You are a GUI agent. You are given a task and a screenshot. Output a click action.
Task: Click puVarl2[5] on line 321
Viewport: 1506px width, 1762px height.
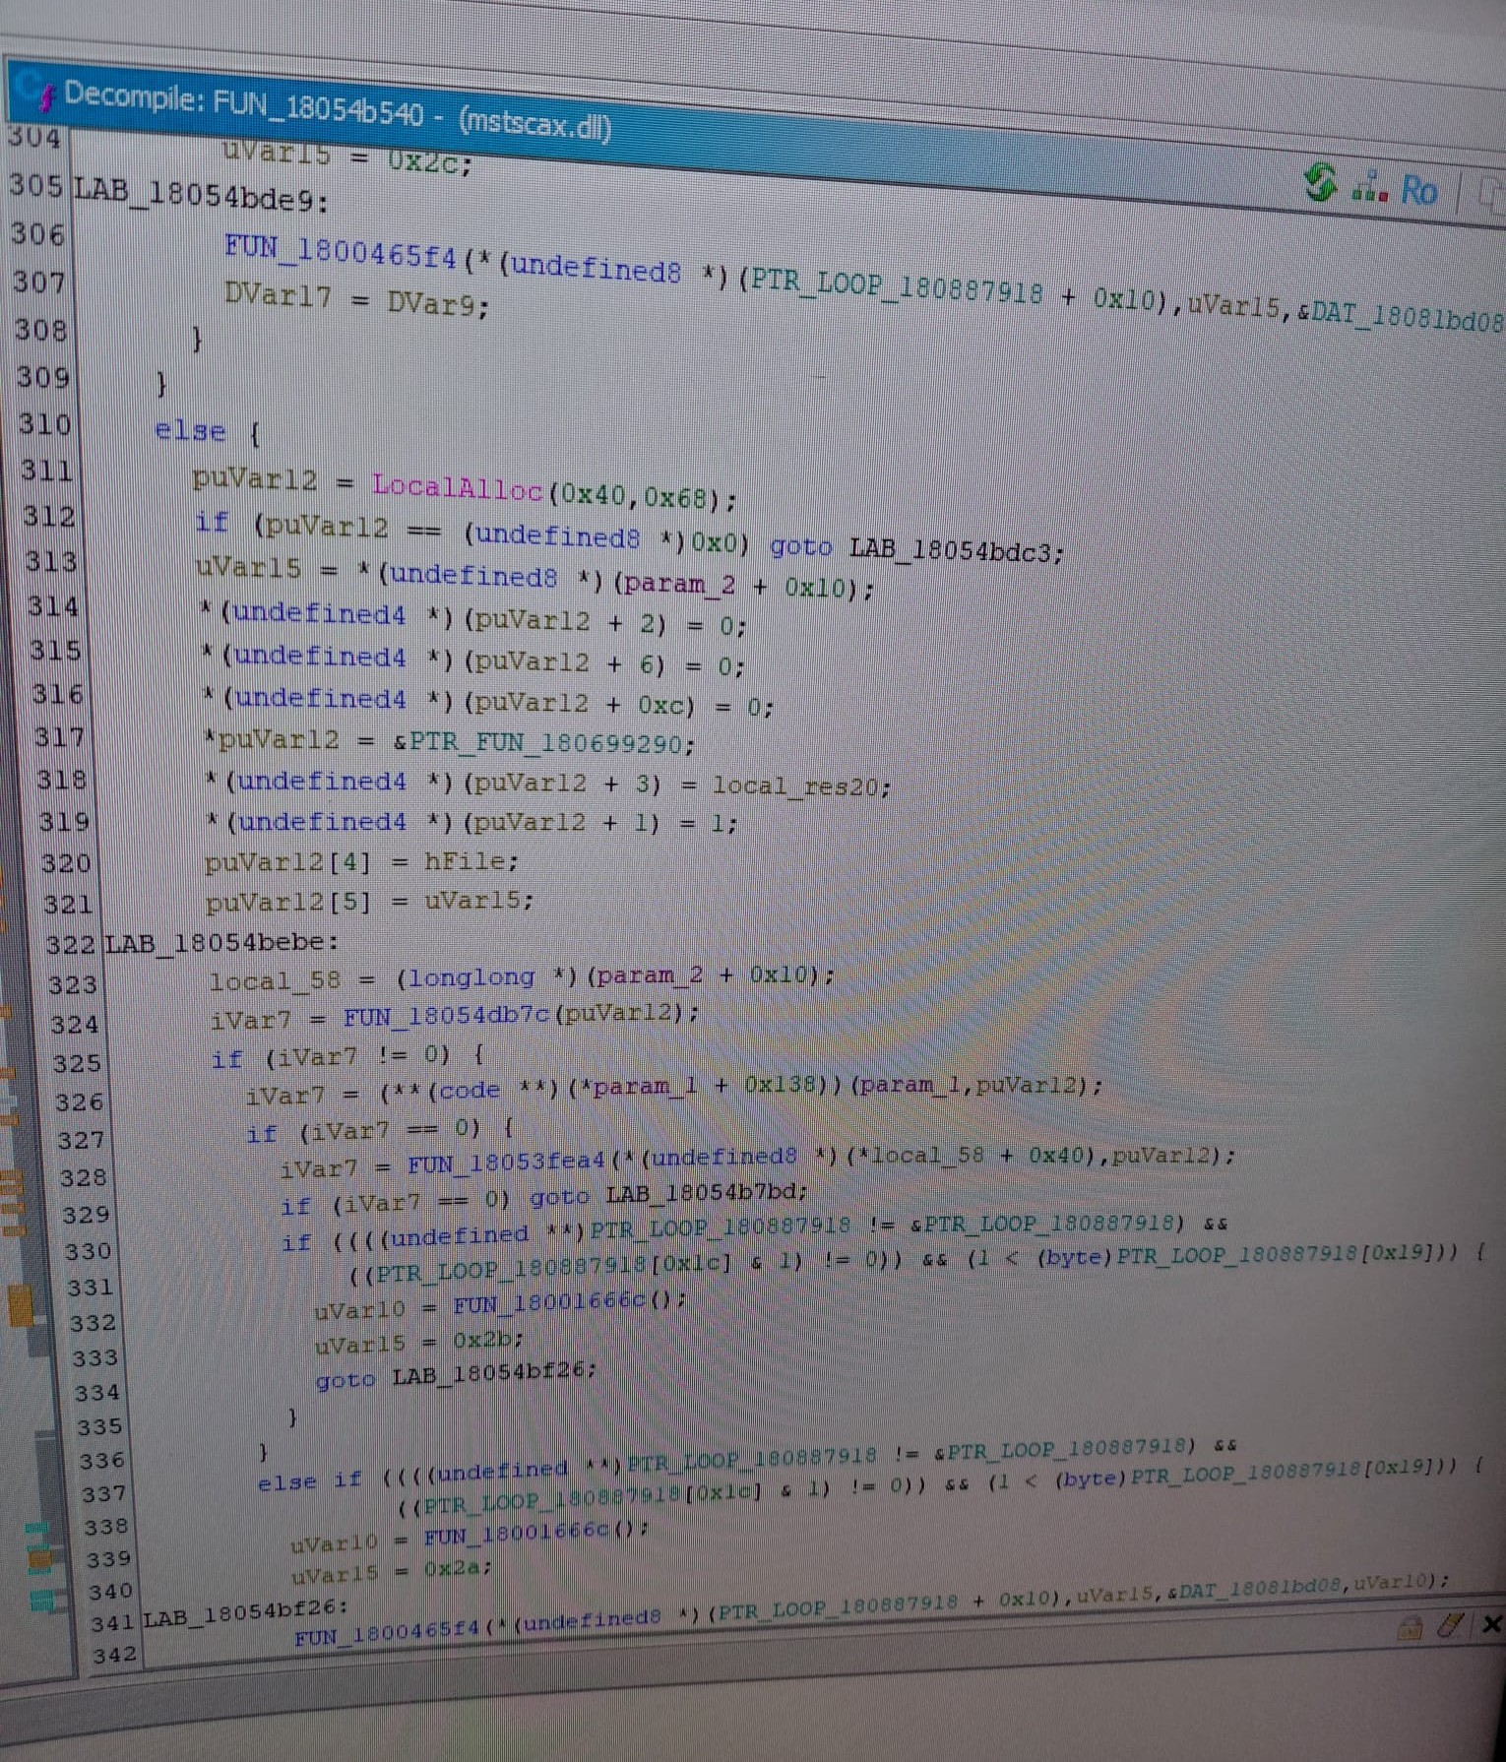pos(288,903)
